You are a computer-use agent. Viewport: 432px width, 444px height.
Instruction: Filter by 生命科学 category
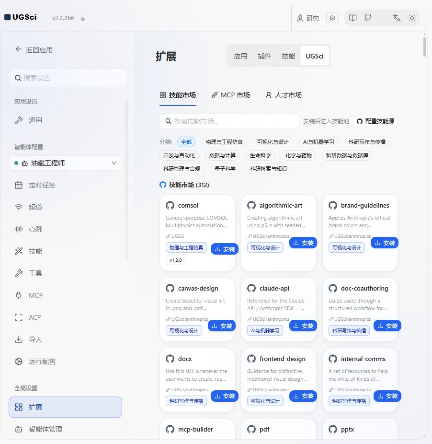tap(261, 155)
